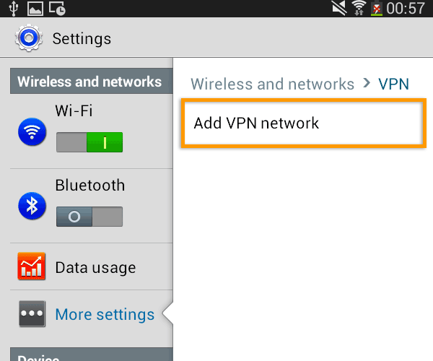
Task: Open Data usage via its chart icon
Action: click(x=32, y=268)
